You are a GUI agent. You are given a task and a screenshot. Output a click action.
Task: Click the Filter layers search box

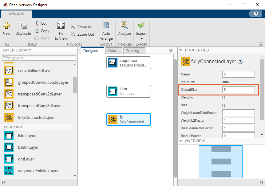coord(39,58)
